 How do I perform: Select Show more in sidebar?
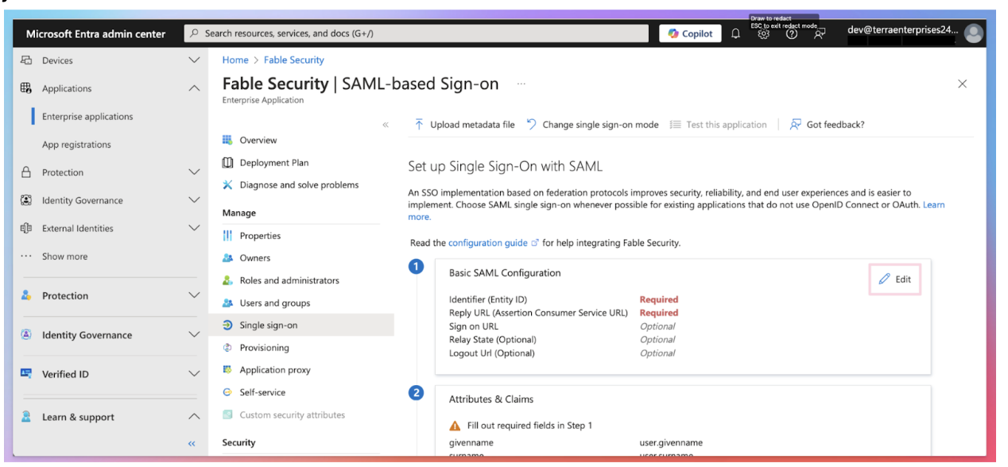(64, 257)
